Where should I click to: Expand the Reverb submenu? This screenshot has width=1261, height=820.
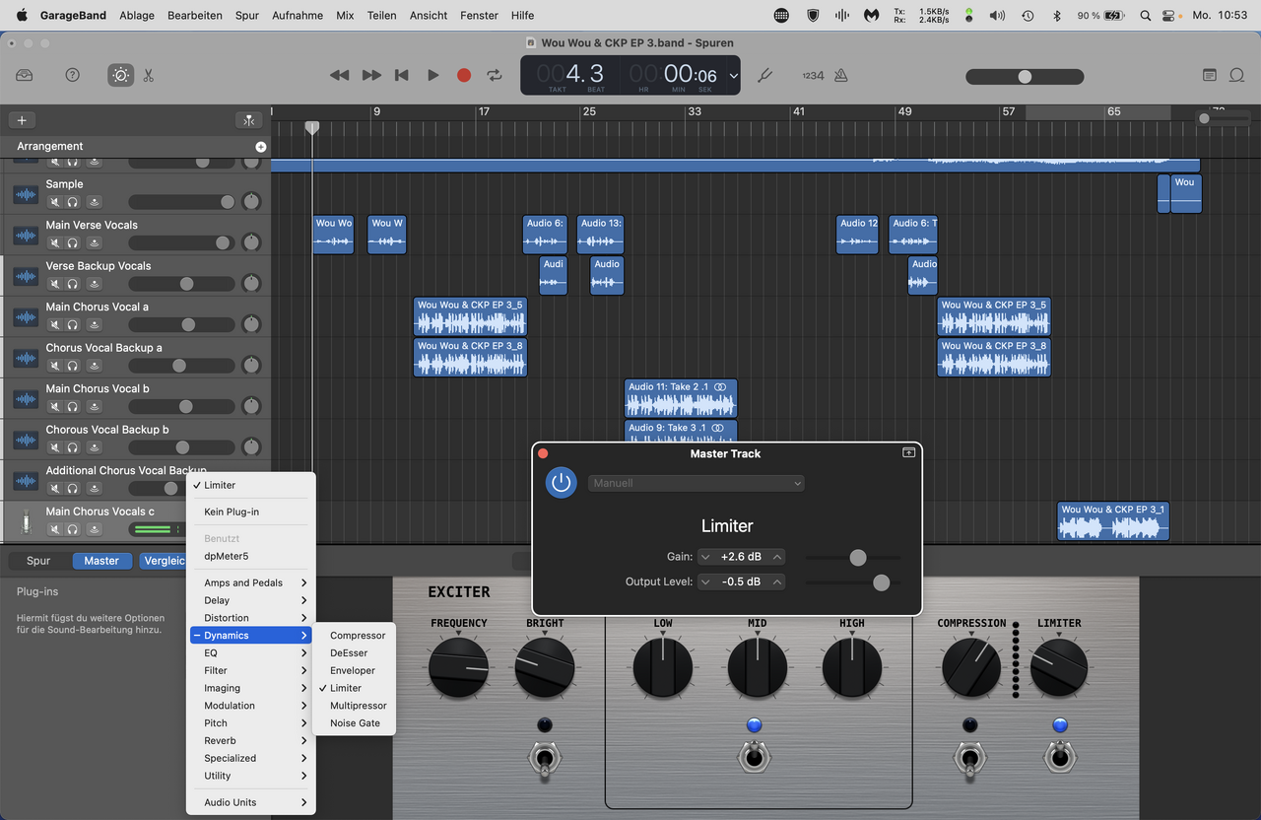[x=251, y=740]
